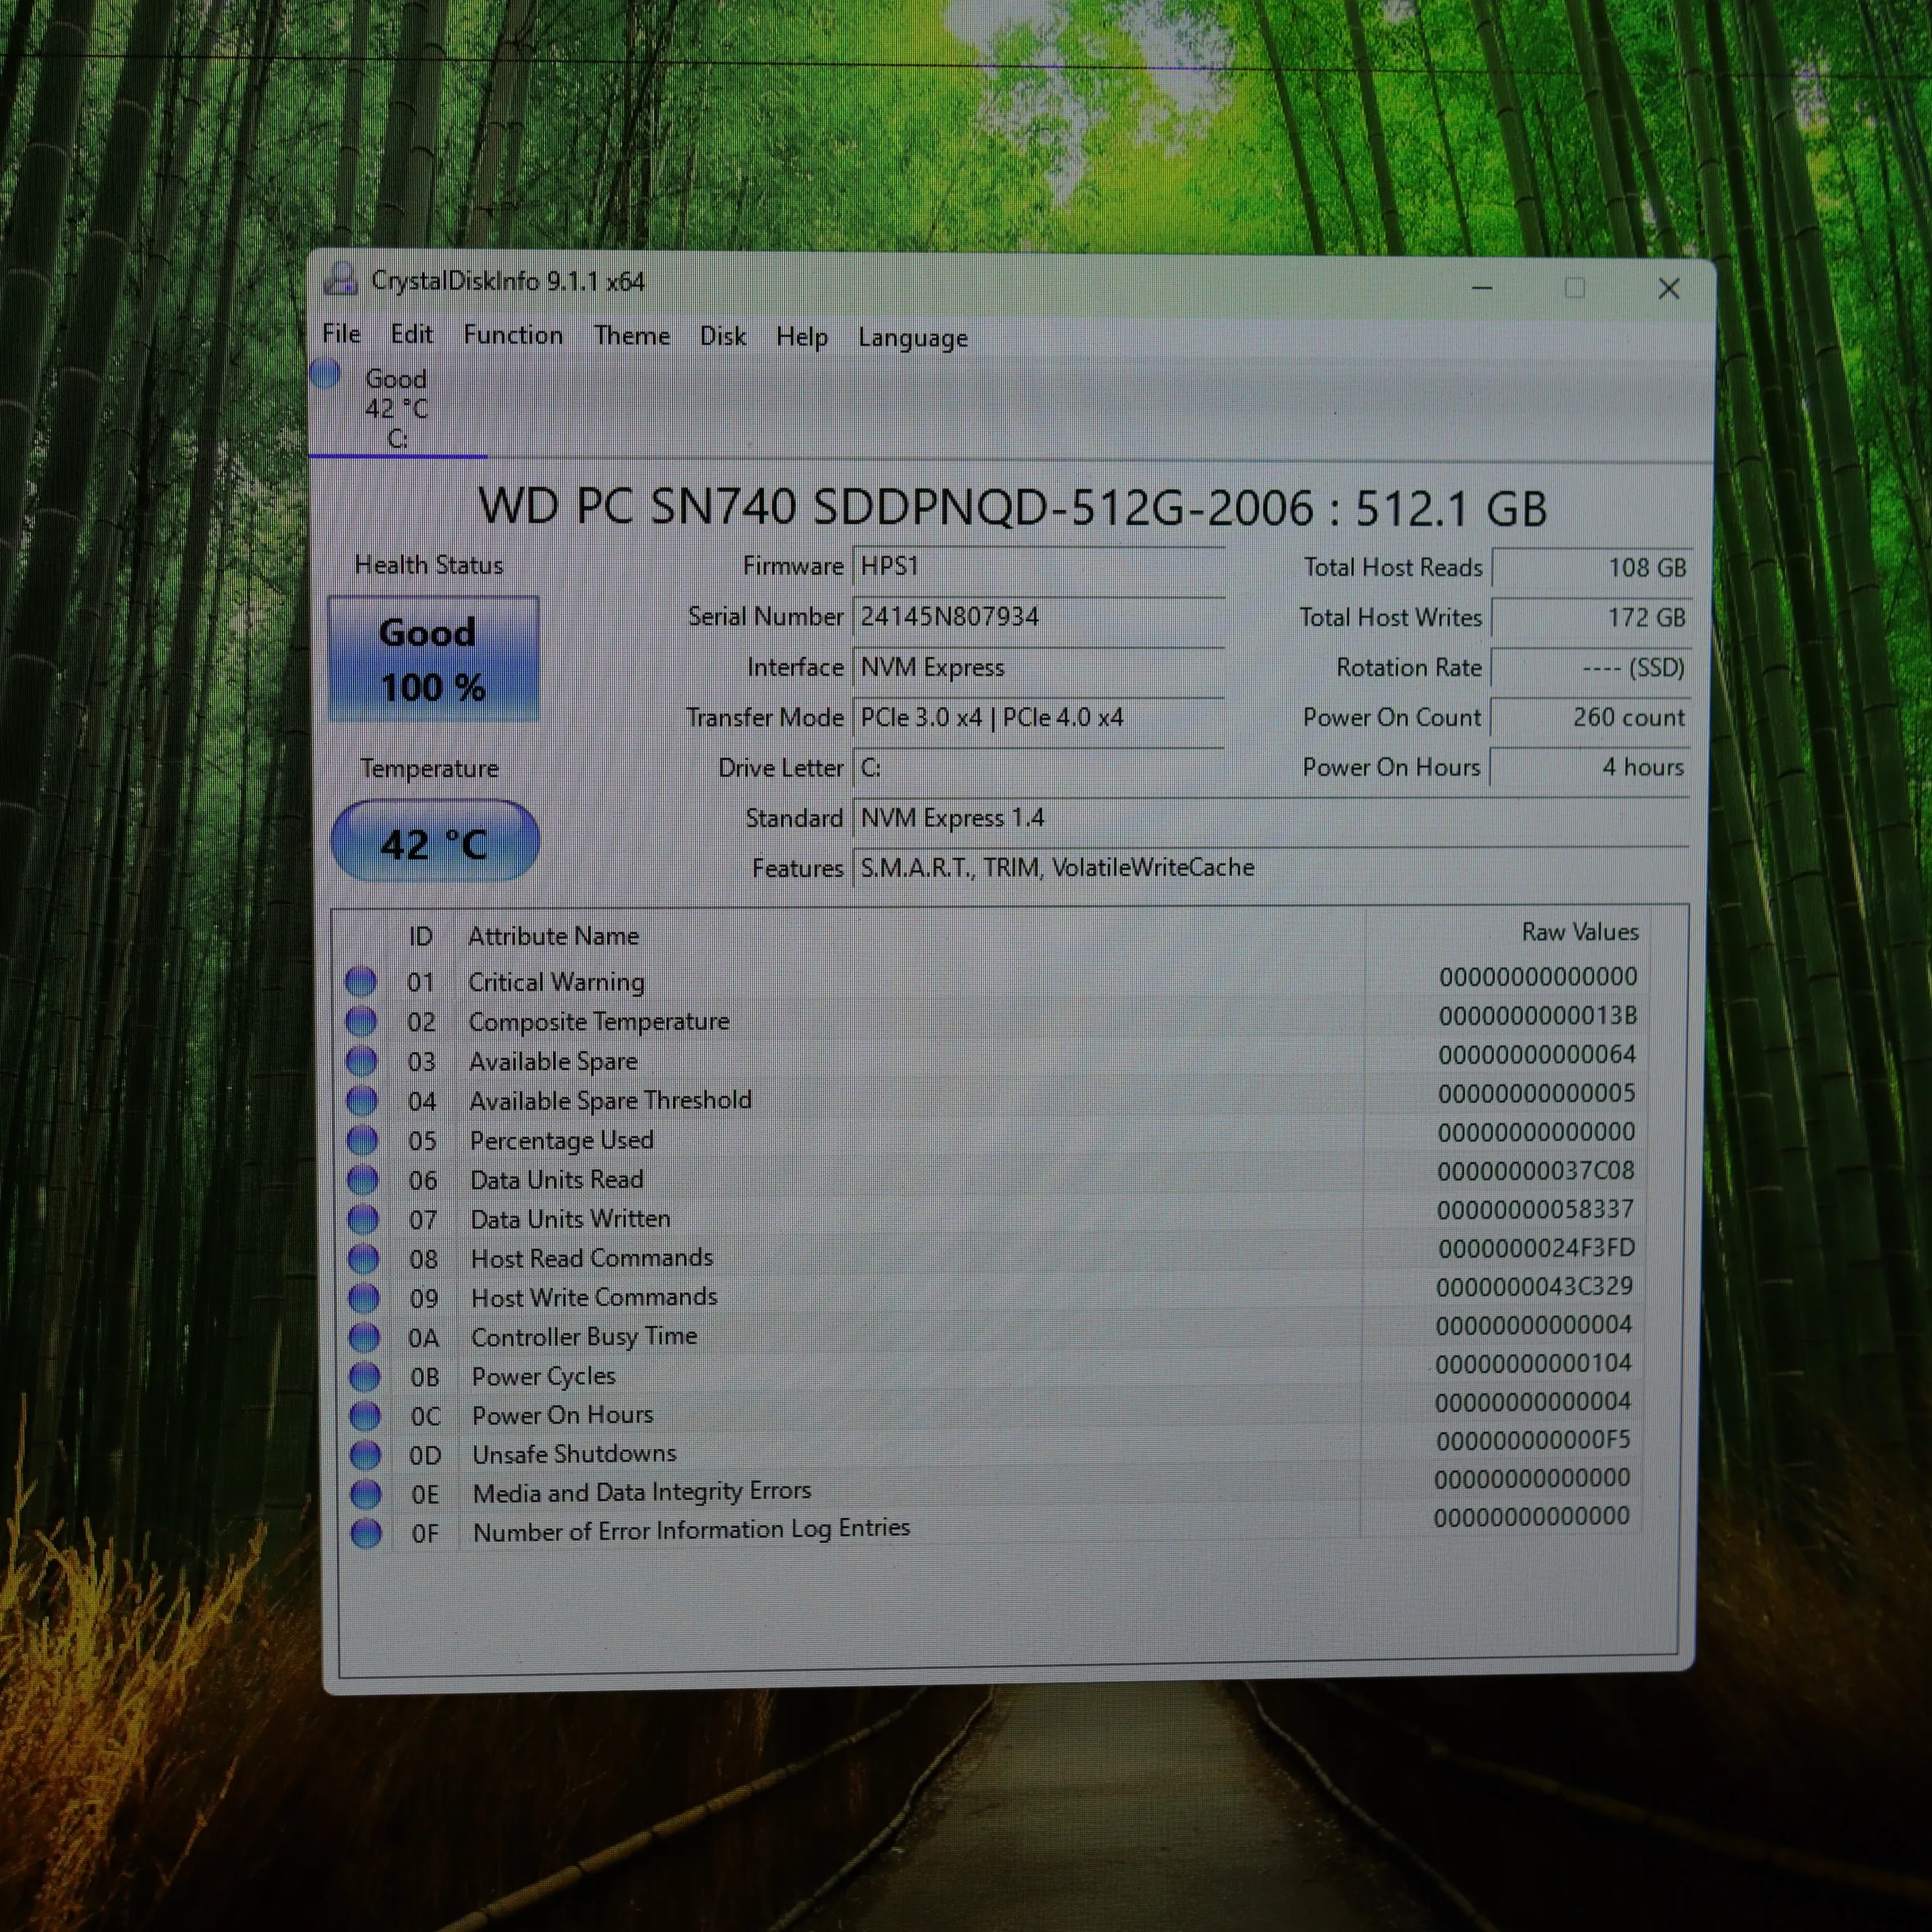
Task: Click the Raw Values column header
Action: pyautogui.click(x=1580, y=932)
